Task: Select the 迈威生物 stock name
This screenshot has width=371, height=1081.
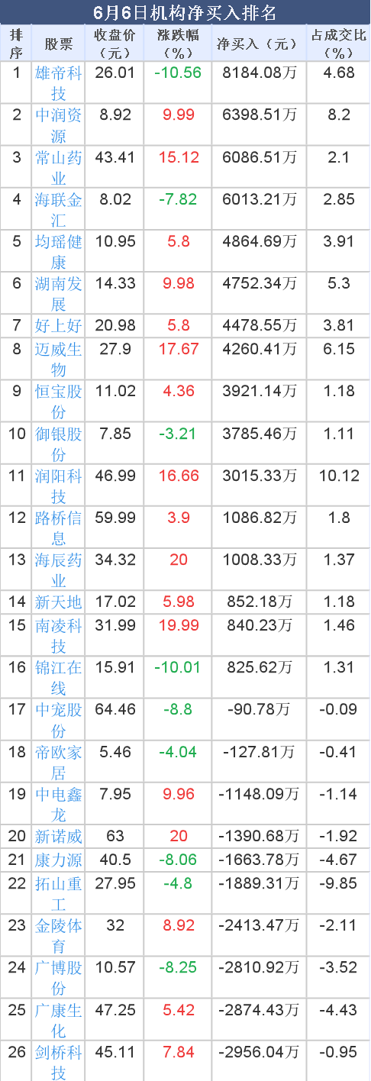Action: pos(59,359)
